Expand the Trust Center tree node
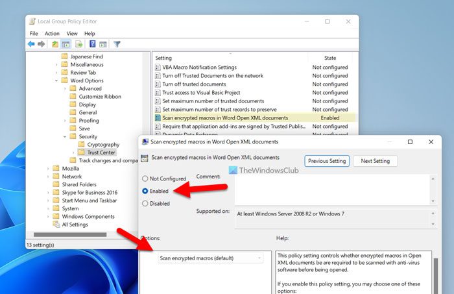Screen dimensions: 454x294 (x=73, y=153)
